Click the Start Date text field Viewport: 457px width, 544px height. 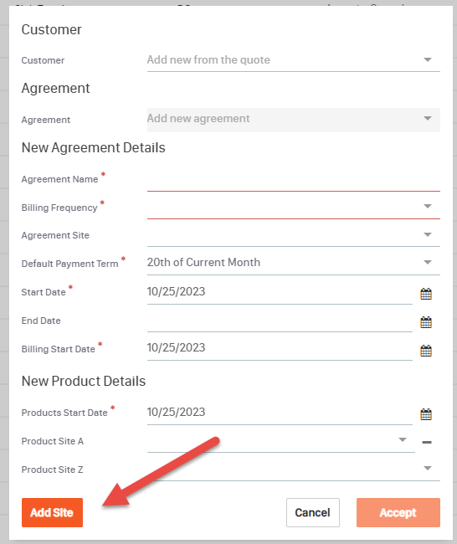280,292
